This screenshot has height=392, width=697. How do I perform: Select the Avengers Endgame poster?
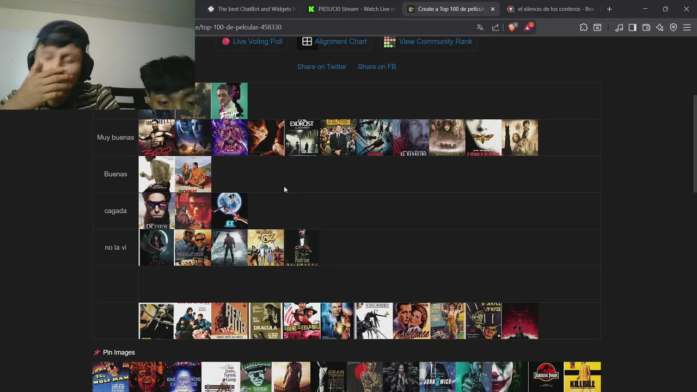coord(229,138)
